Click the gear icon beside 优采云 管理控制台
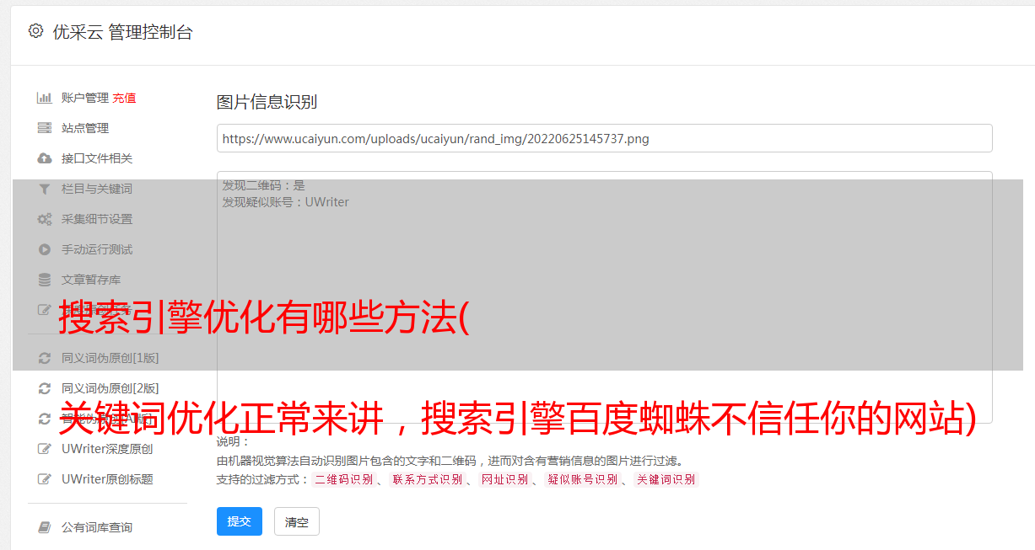This screenshot has height=550, width=1035. coord(35,31)
